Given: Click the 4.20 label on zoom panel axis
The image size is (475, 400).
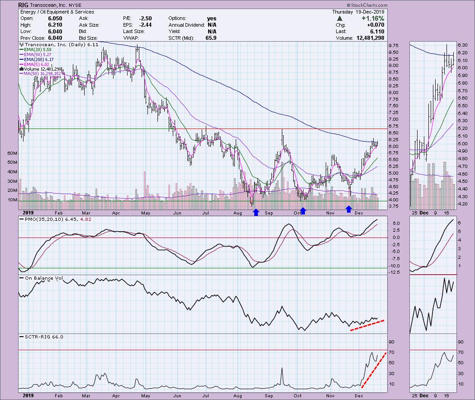Looking at the screenshot, I should click(x=463, y=204).
